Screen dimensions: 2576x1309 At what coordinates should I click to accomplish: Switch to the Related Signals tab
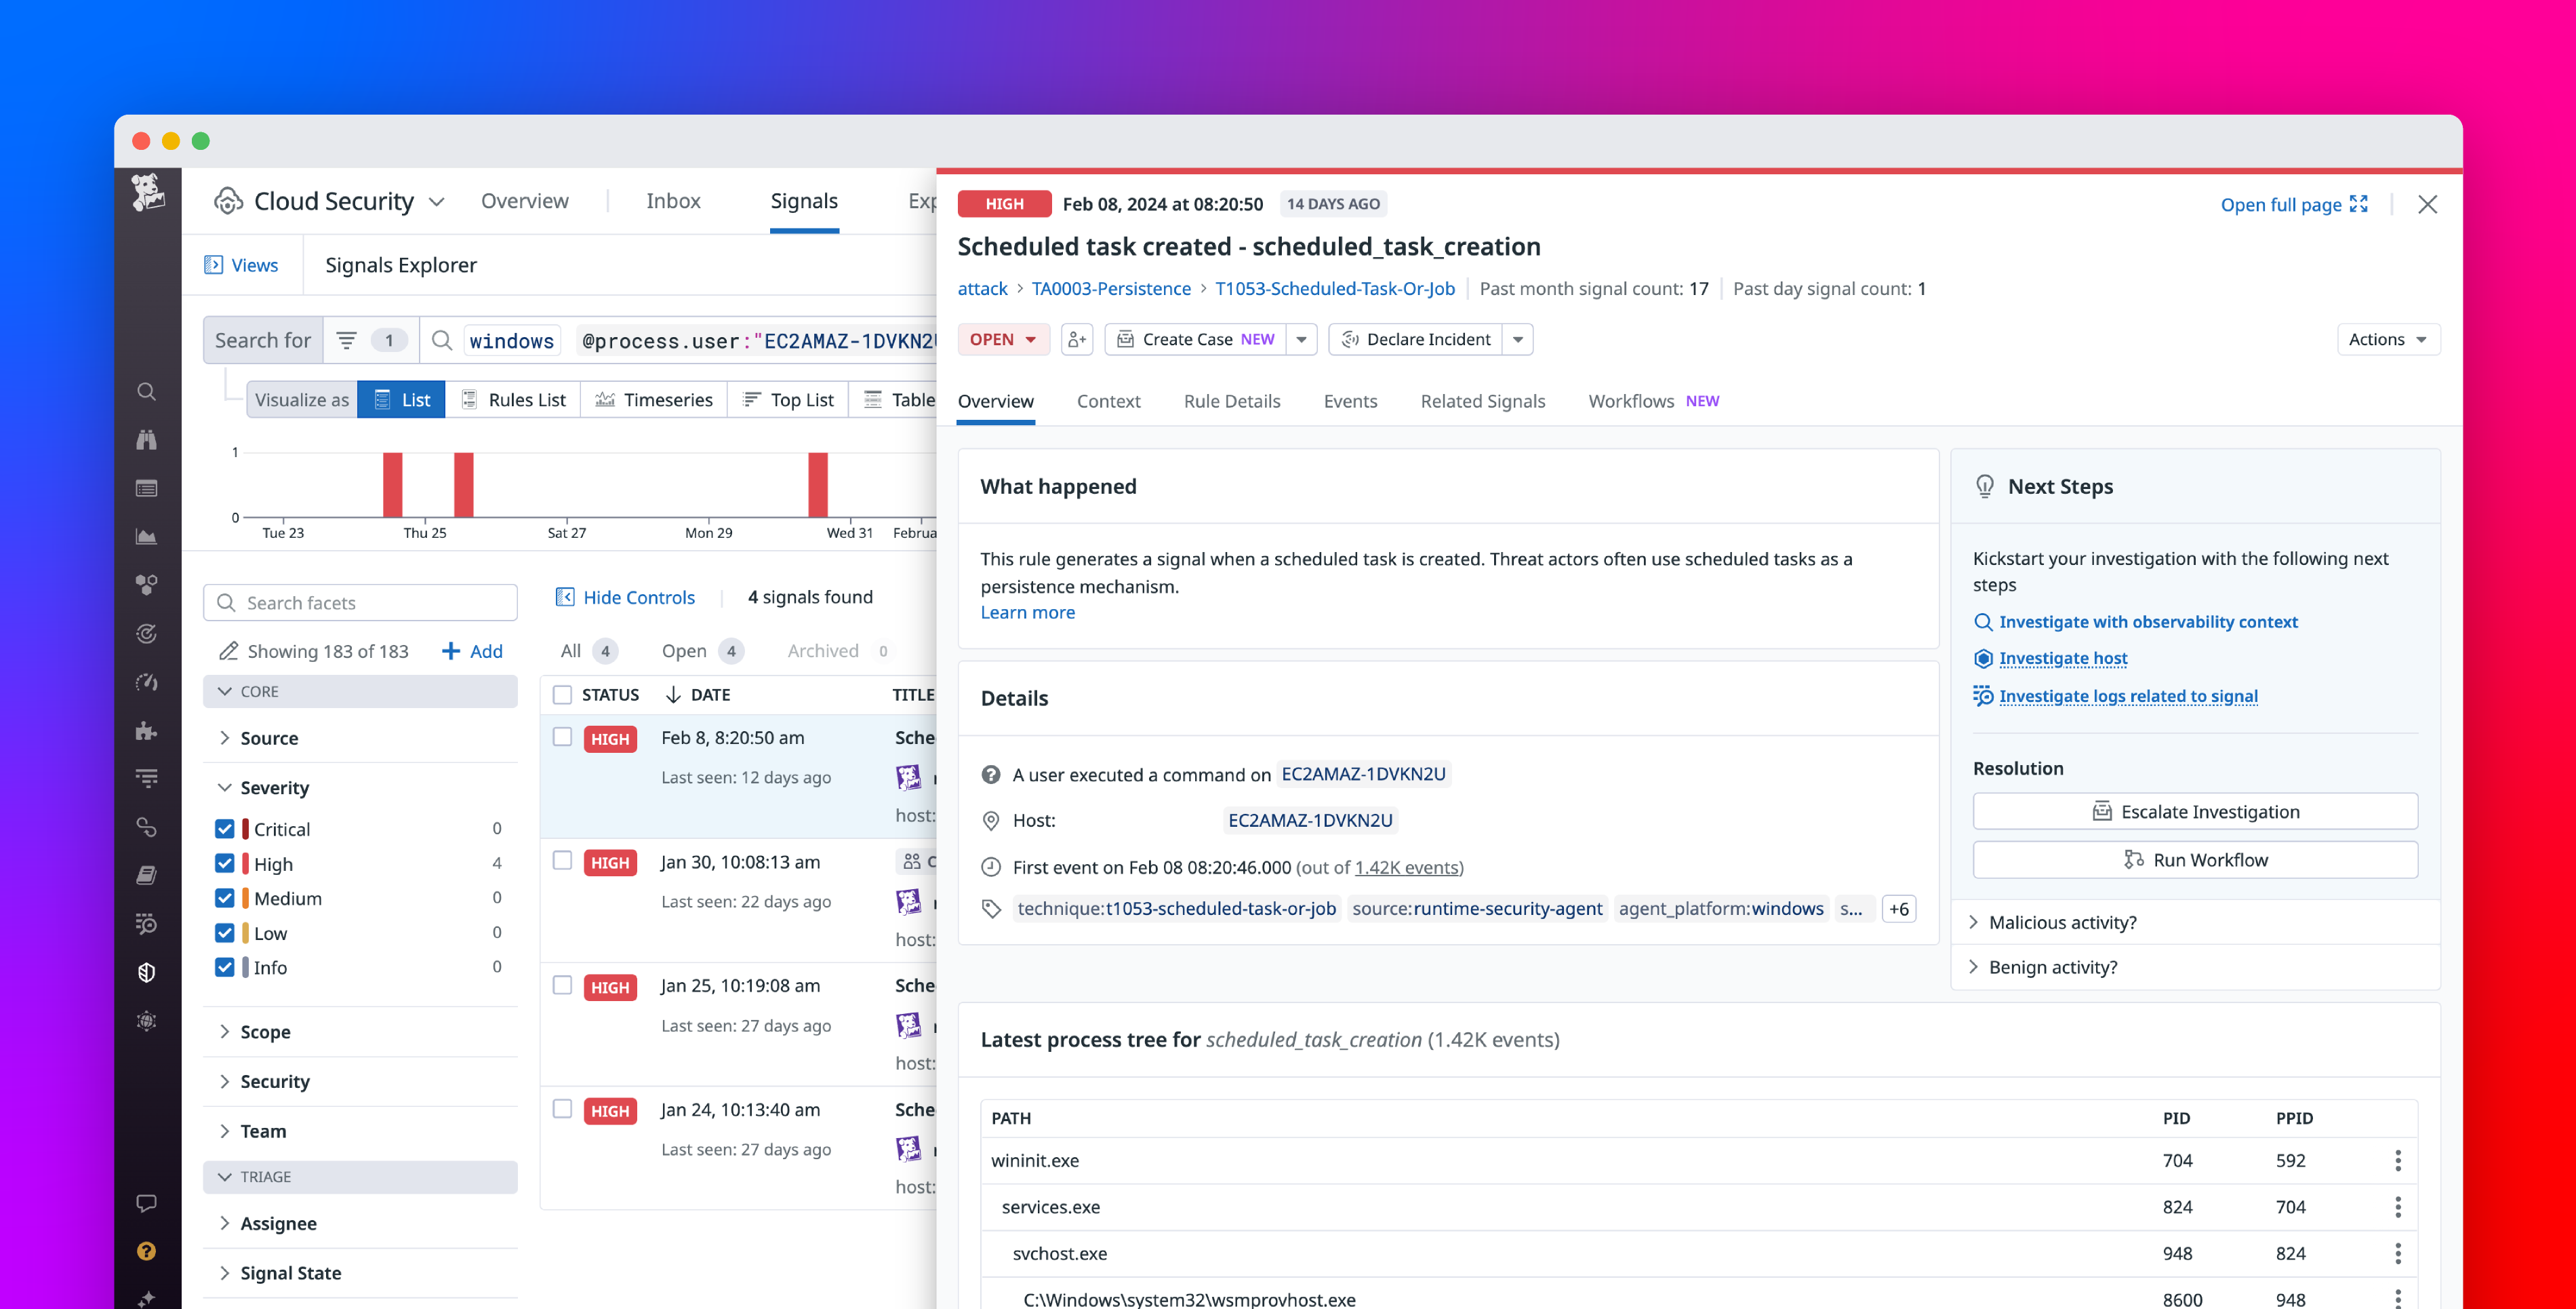tap(1482, 400)
